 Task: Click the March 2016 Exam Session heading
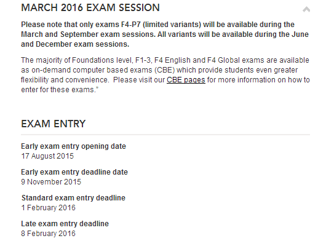[90, 8]
